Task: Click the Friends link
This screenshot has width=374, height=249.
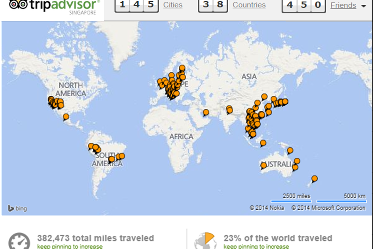Action: (343, 5)
